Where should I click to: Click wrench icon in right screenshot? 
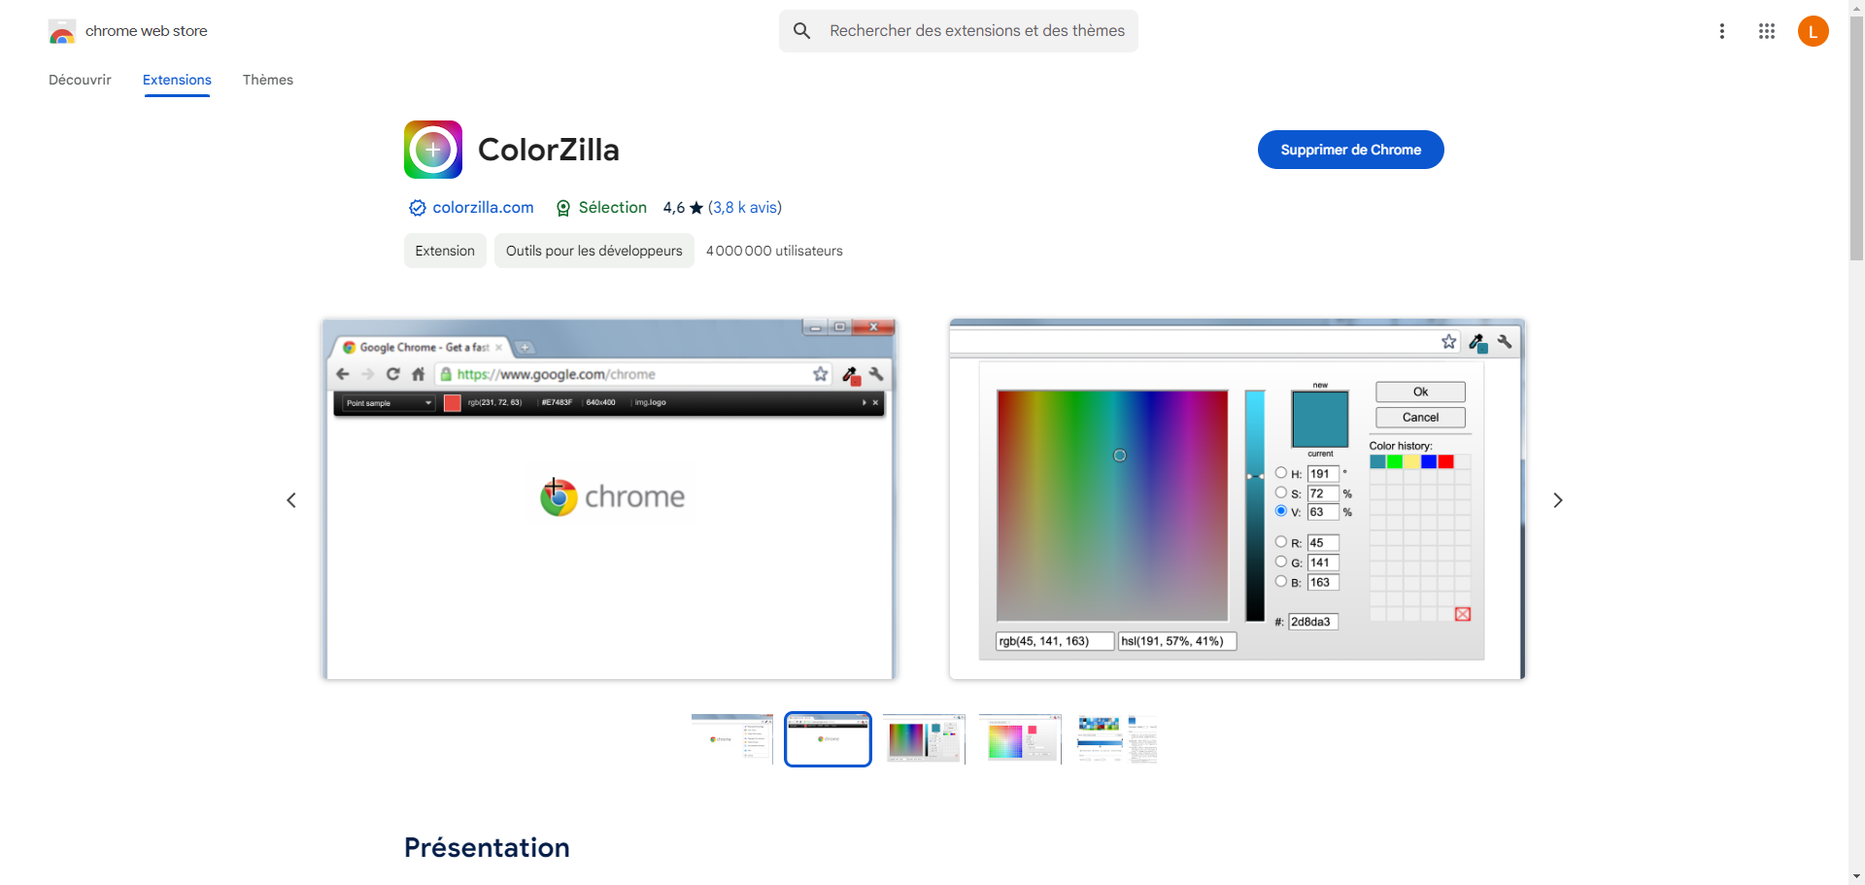(x=1505, y=341)
